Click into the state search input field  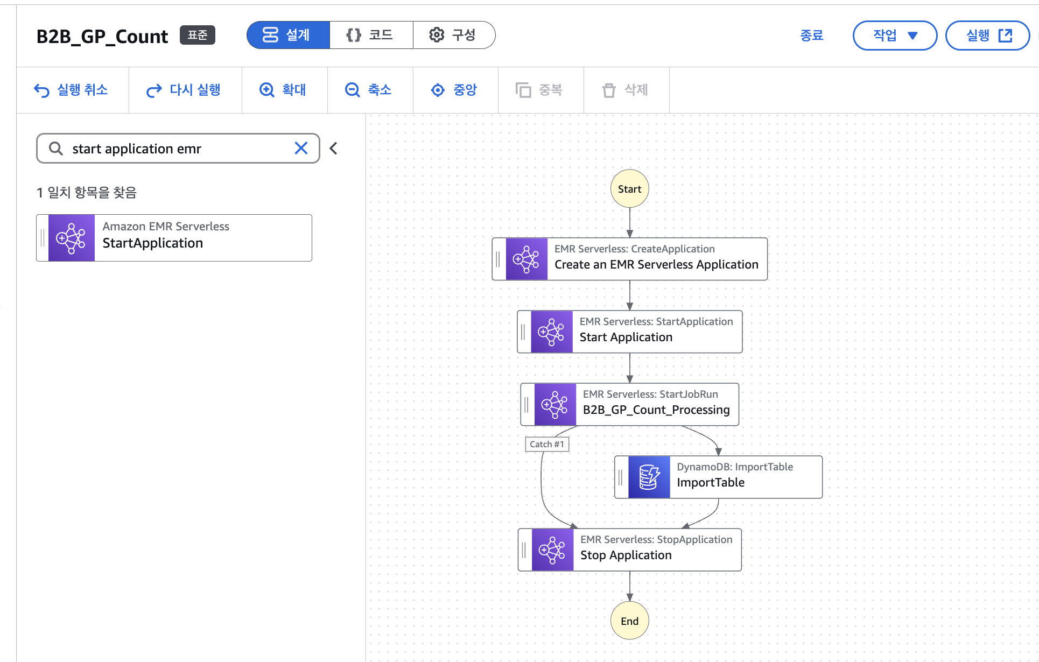coord(178,149)
